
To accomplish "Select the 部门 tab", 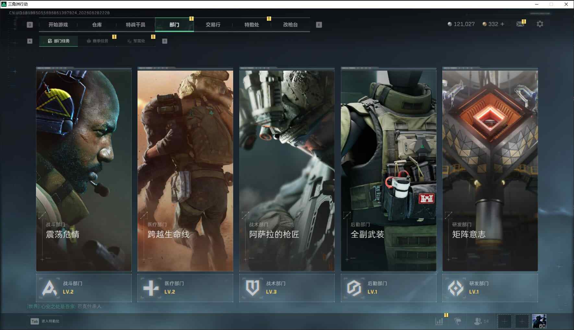I will [174, 25].
